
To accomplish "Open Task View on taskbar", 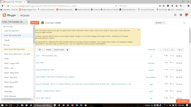I will (11, 105).
